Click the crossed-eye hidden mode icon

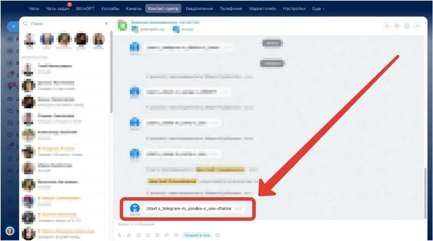tap(167, 235)
